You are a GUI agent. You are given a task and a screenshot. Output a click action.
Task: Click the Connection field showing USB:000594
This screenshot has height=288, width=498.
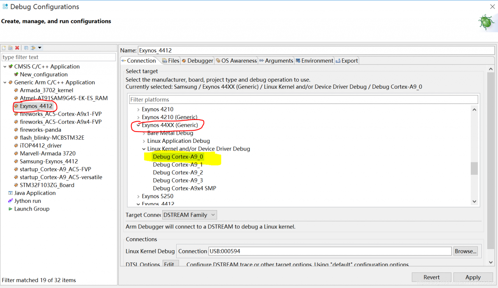pos(330,251)
